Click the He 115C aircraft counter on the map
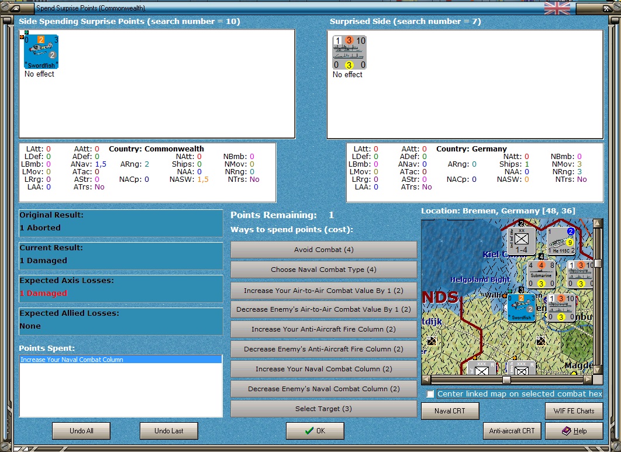The height and width of the screenshot is (452, 621). (x=561, y=241)
